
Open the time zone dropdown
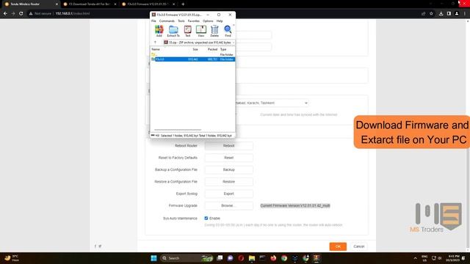click(271, 103)
